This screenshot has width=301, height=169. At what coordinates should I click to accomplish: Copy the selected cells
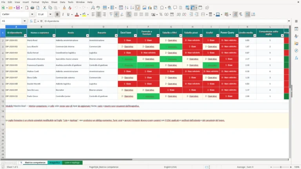tap(50, 8)
